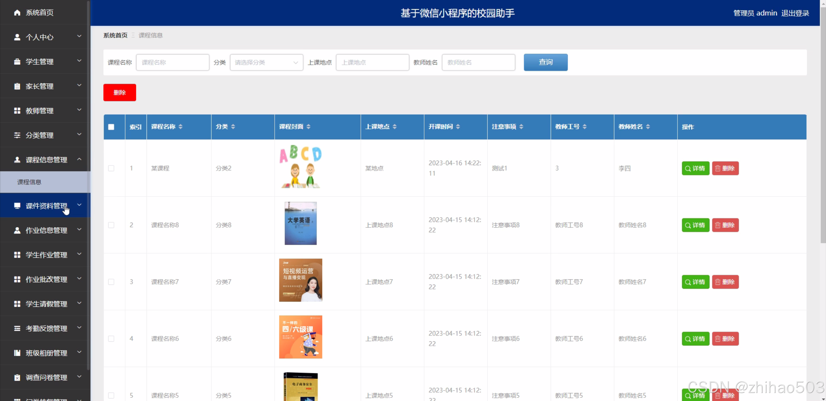Check the checkbox for row 1 某课程

(111, 168)
